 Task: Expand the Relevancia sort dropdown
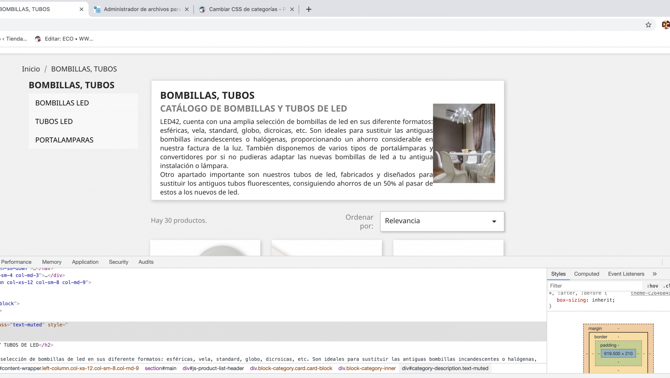442,221
